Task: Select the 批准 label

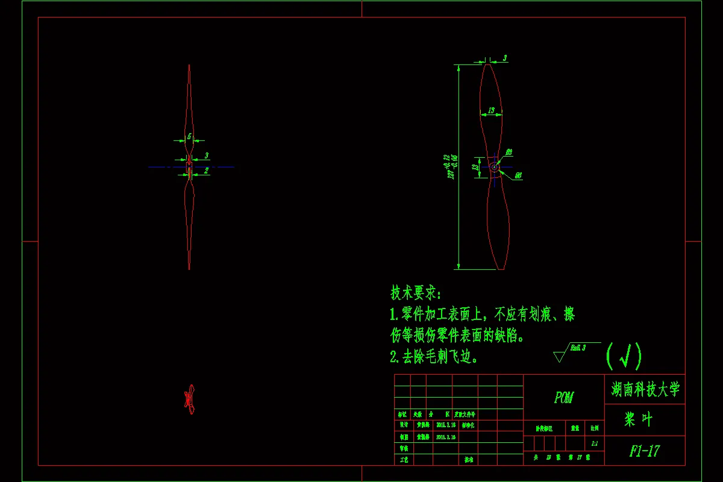Action: click(468, 460)
